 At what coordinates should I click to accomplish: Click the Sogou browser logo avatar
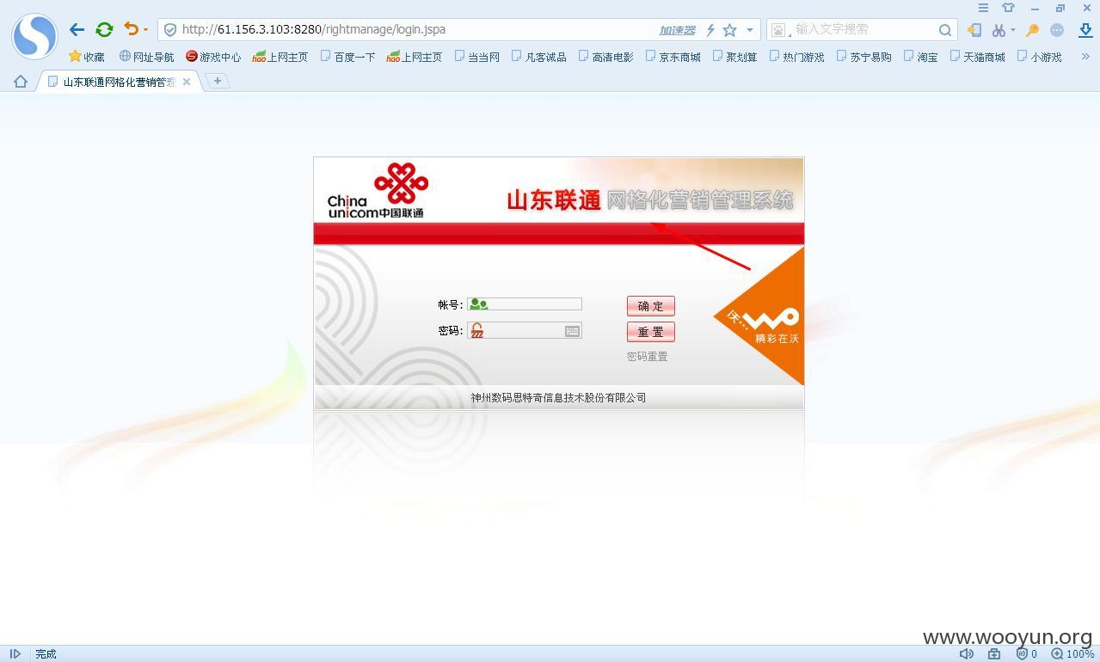click(34, 37)
